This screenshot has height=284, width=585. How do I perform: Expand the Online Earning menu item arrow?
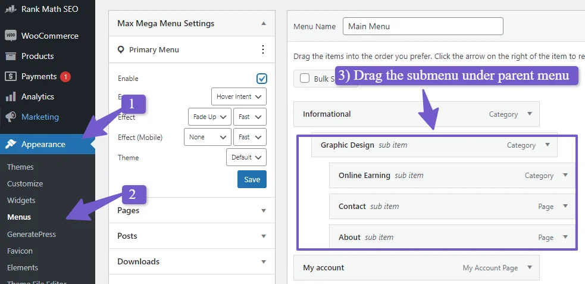pyautogui.click(x=565, y=175)
